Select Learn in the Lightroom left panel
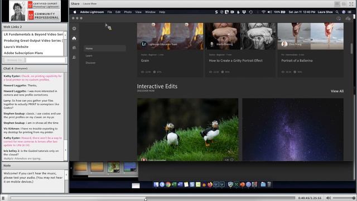Screen dimensions: 357x201 click(x=89, y=56)
